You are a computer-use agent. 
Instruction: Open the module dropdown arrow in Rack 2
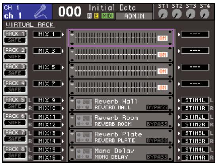[72, 52]
